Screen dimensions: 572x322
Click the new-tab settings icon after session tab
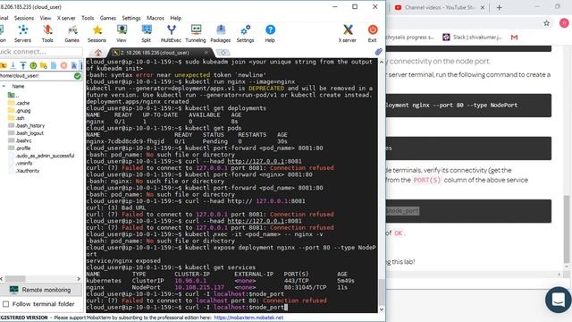[223, 53]
